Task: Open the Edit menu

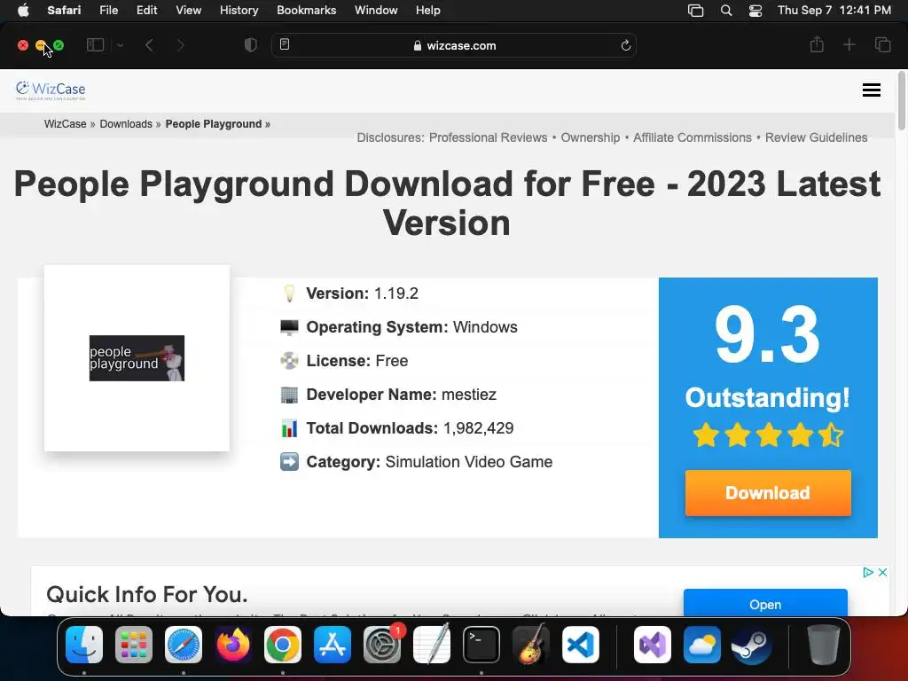Action: [x=146, y=11]
